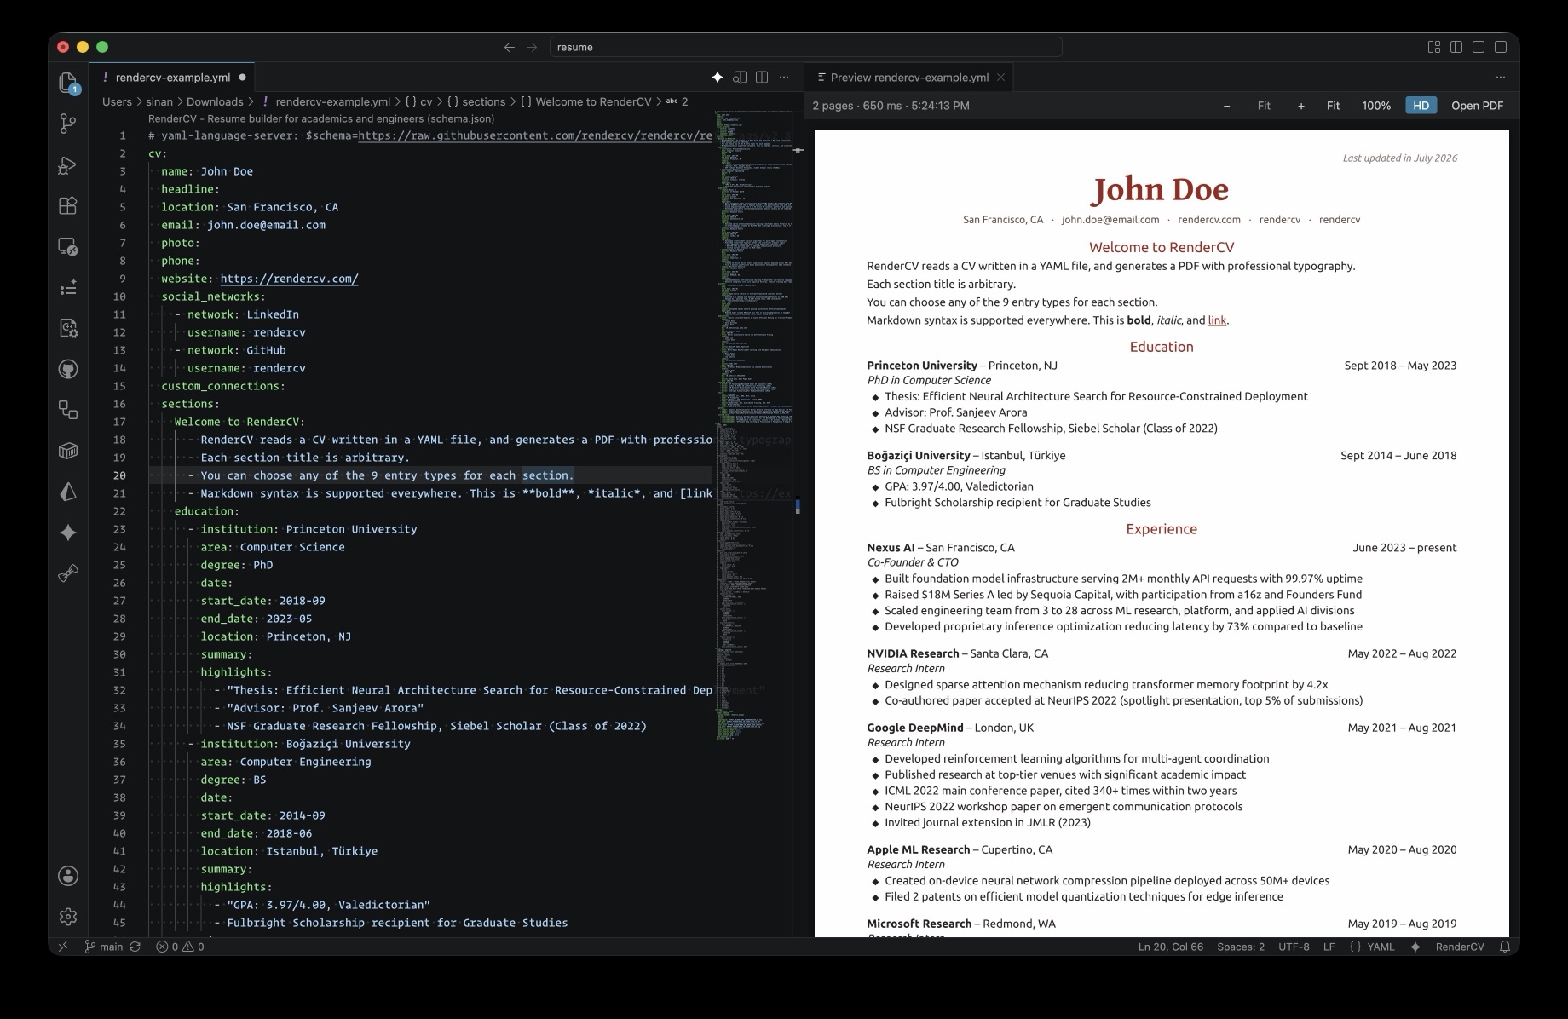Viewport: 1568px width, 1019px height.
Task: Open the Manage settings gear
Action: point(68,917)
